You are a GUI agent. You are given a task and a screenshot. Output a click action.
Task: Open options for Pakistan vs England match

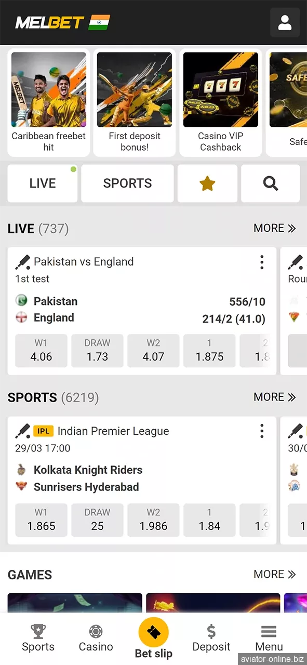tap(262, 262)
